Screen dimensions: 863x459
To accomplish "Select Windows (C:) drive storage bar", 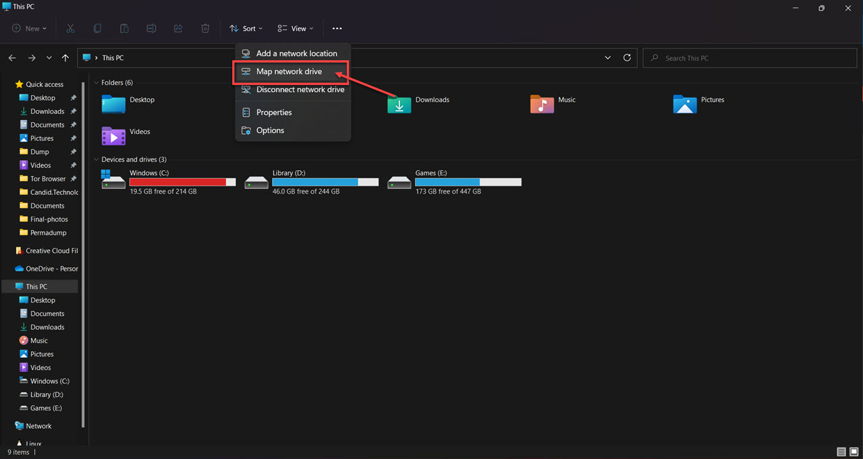I will [182, 182].
